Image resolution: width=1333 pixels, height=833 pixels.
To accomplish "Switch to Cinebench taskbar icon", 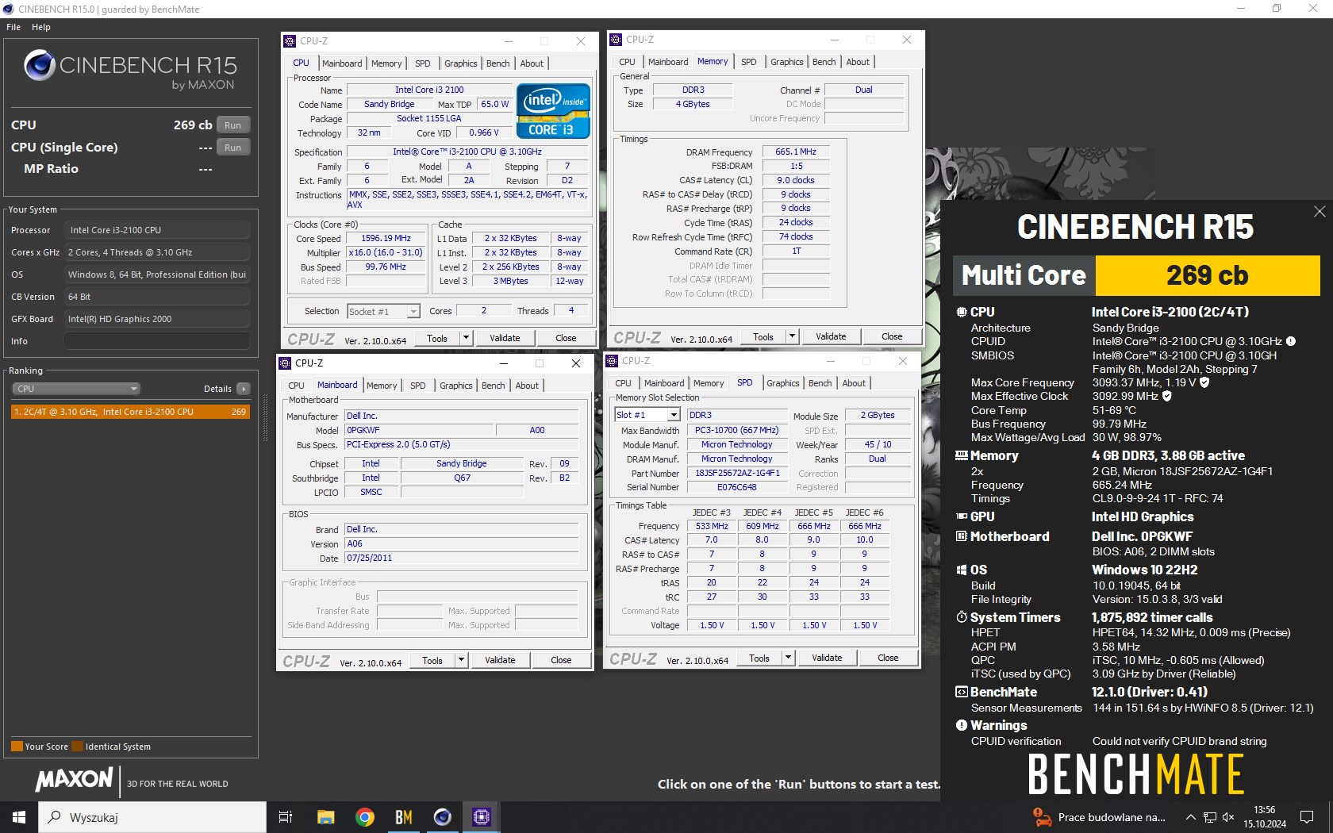I will click(443, 817).
